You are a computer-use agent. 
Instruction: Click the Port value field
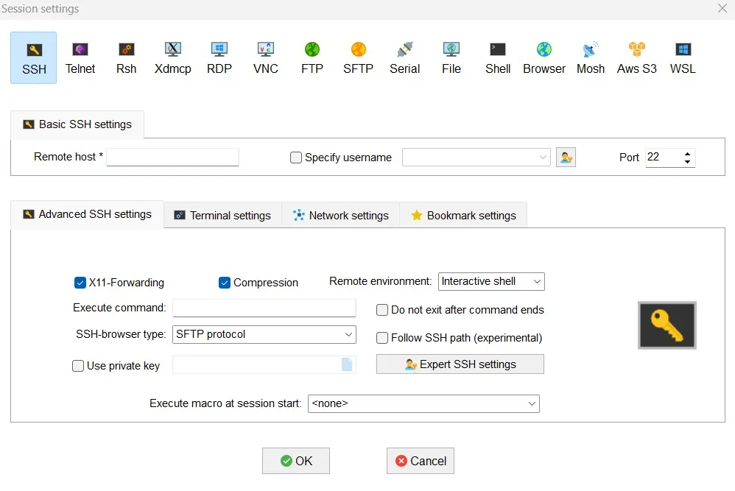coord(664,158)
